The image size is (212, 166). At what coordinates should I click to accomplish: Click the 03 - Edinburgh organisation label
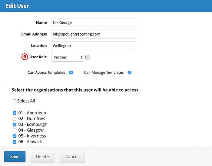click(x=33, y=124)
